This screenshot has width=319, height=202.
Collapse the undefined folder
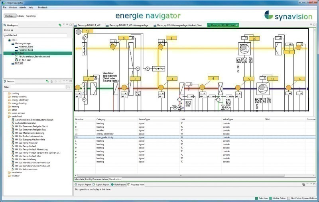click(9, 117)
